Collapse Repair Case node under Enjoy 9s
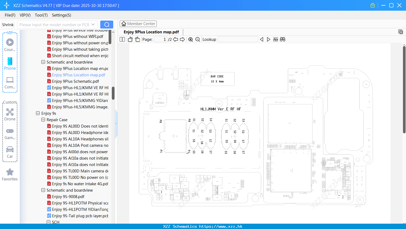 pos(43,120)
